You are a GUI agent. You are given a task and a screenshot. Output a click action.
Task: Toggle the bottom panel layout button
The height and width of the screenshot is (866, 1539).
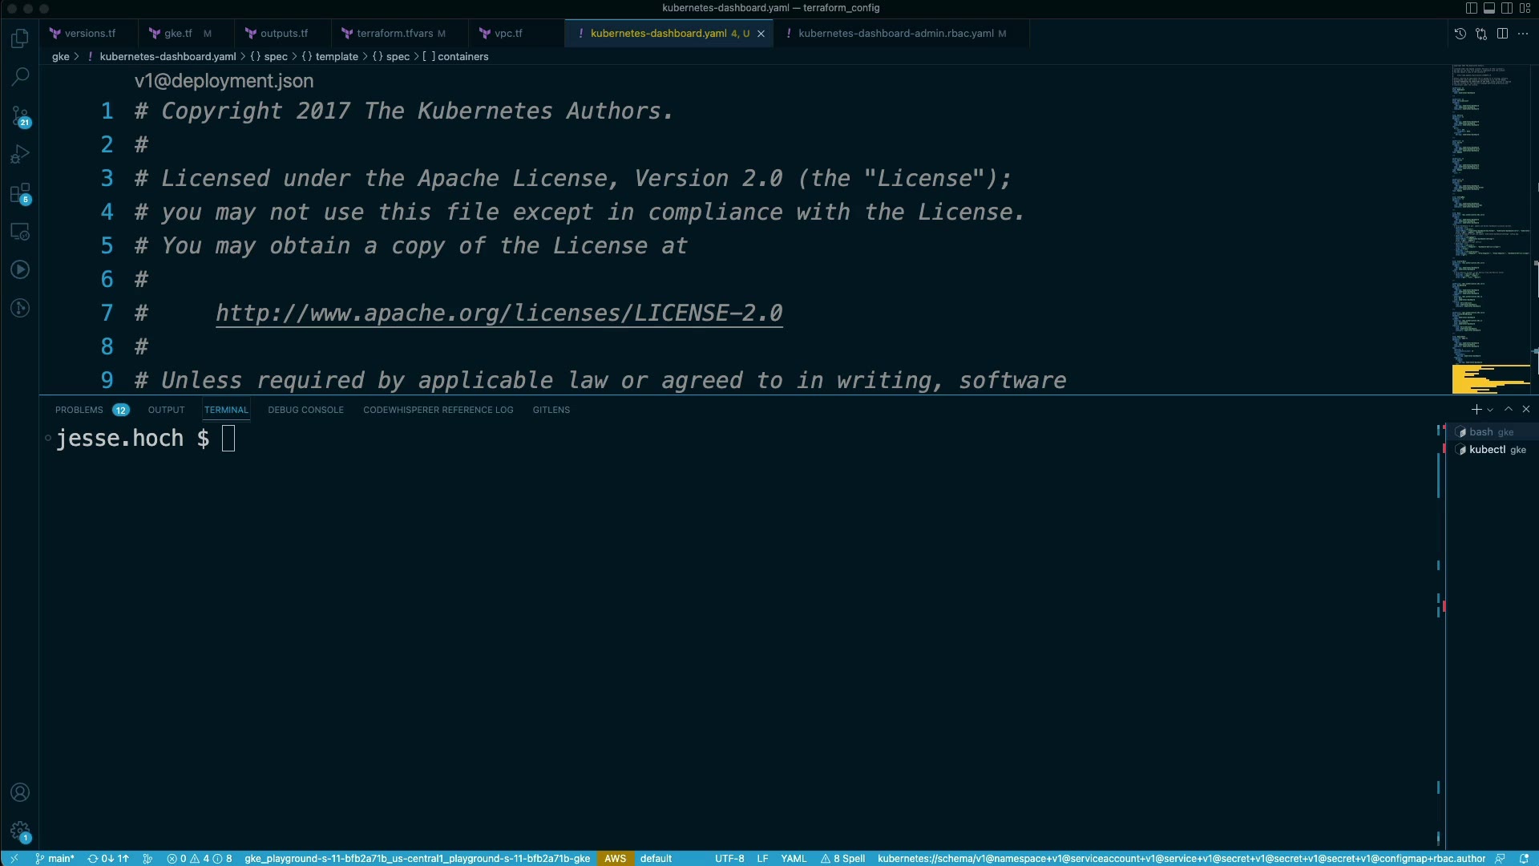tap(1489, 8)
